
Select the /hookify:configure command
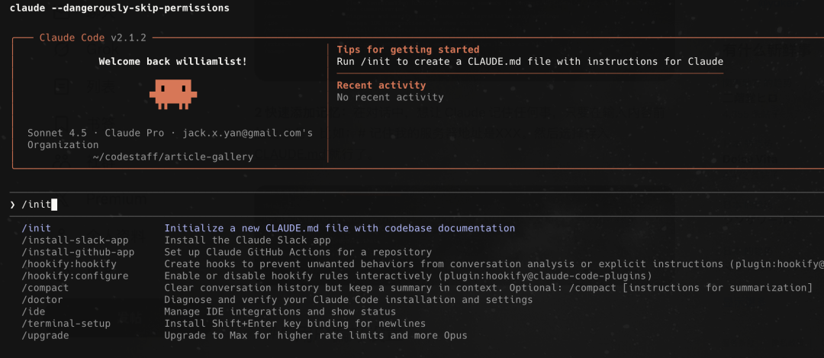tap(75, 276)
